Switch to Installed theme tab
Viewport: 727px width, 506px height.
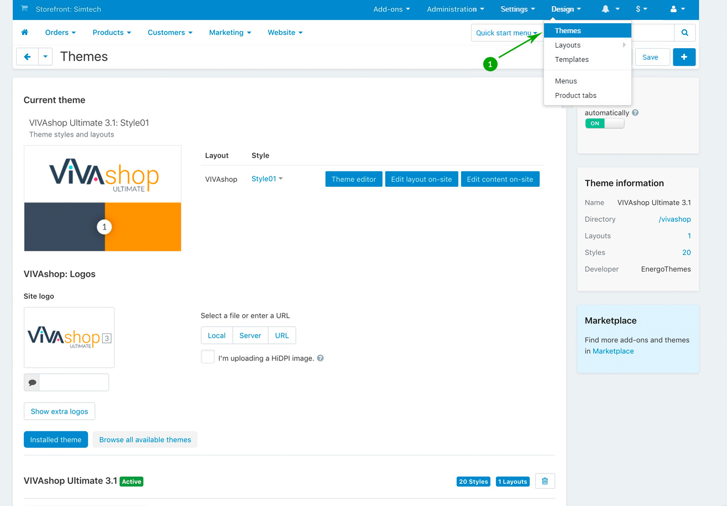point(56,440)
